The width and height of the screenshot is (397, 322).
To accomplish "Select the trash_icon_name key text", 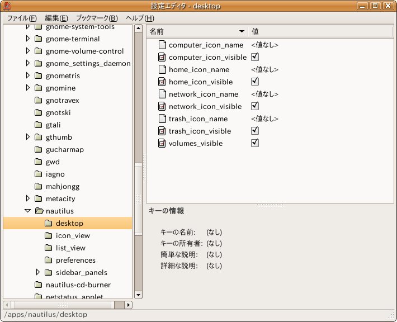I will (x=198, y=119).
